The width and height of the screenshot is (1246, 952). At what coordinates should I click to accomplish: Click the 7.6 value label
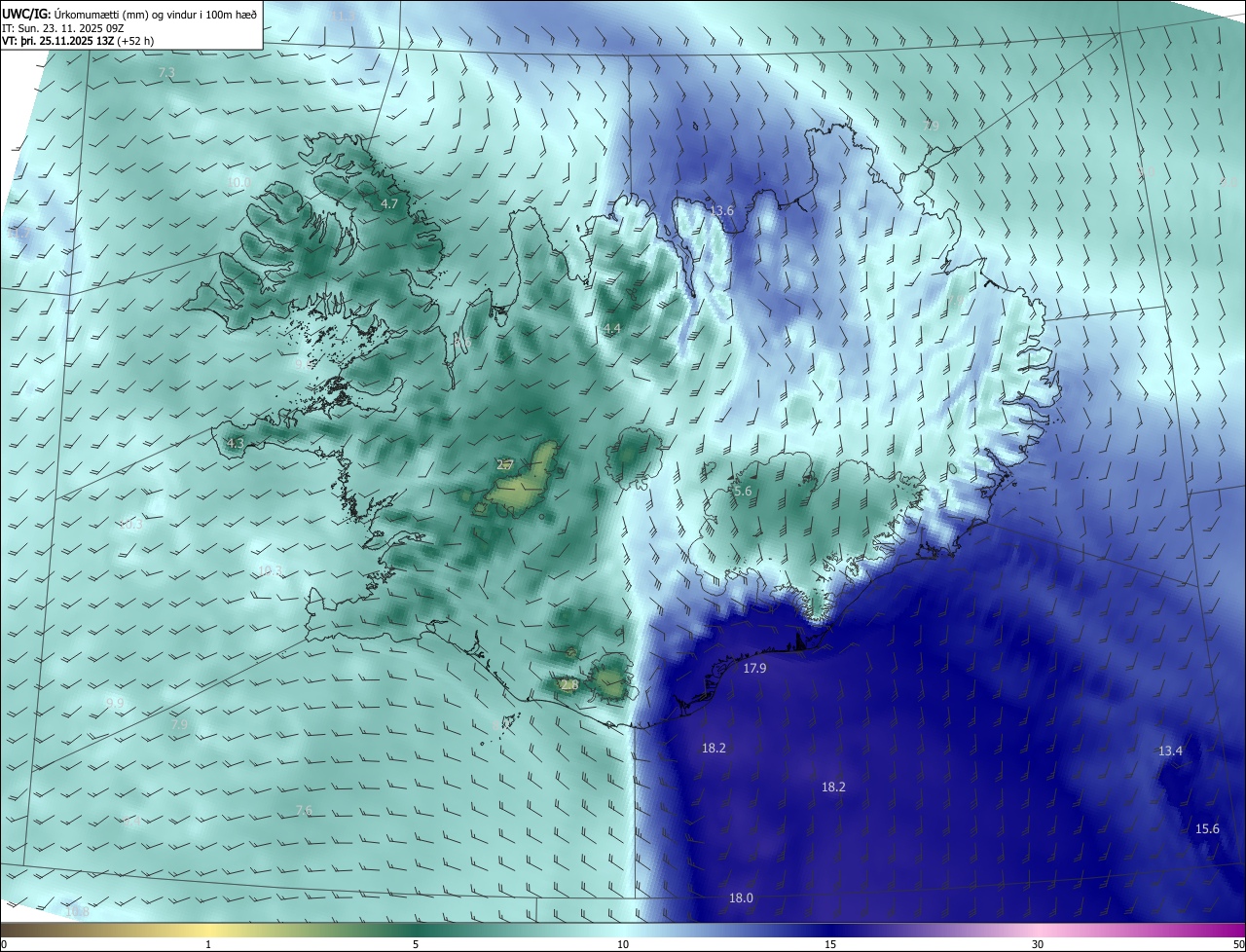(x=303, y=810)
